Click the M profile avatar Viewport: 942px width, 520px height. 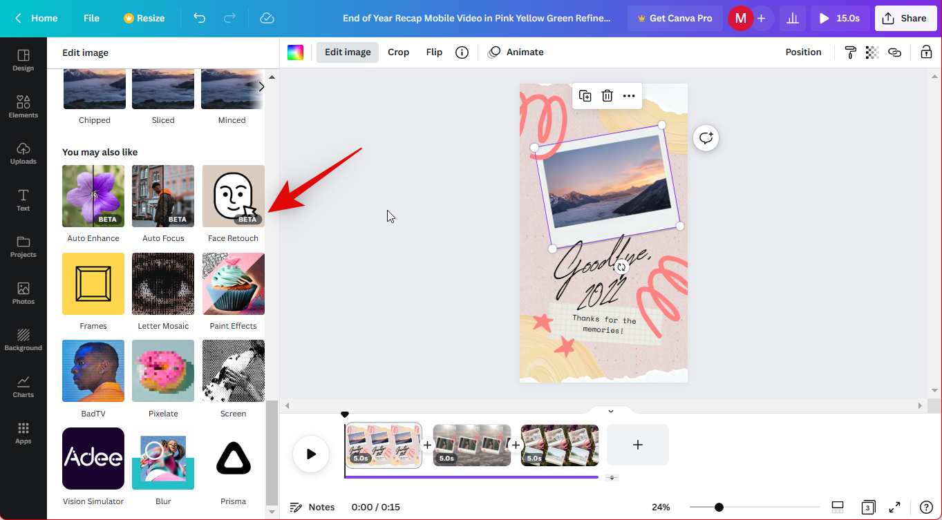[x=740, y=19]
